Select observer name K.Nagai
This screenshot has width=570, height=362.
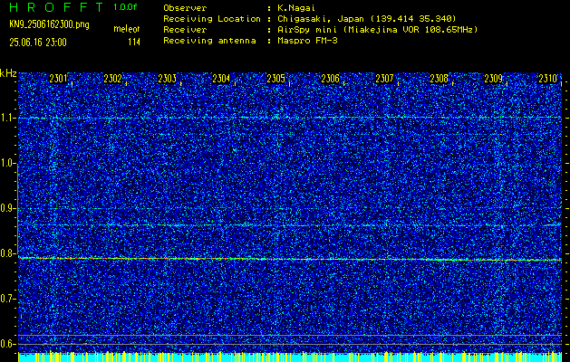(x=297, y=8)
